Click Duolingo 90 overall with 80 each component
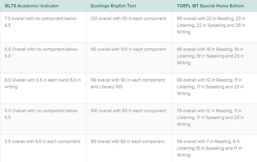The width and height of the screenshot is (257, 162). (127, 141)
